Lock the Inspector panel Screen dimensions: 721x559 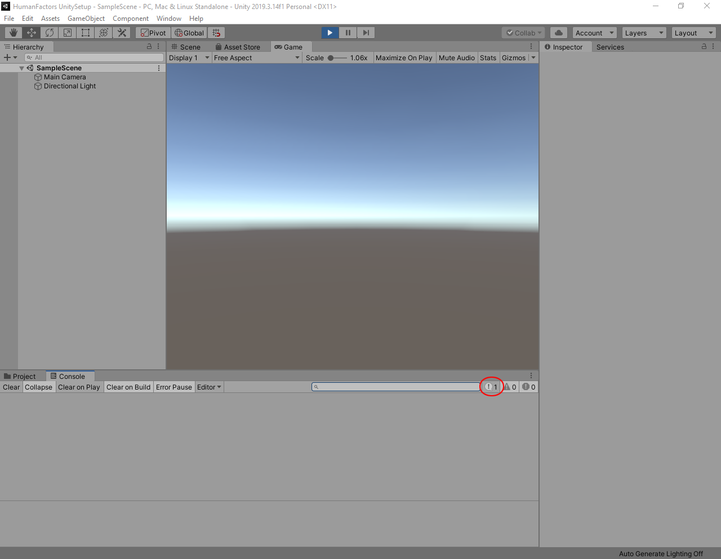(704, 47)
